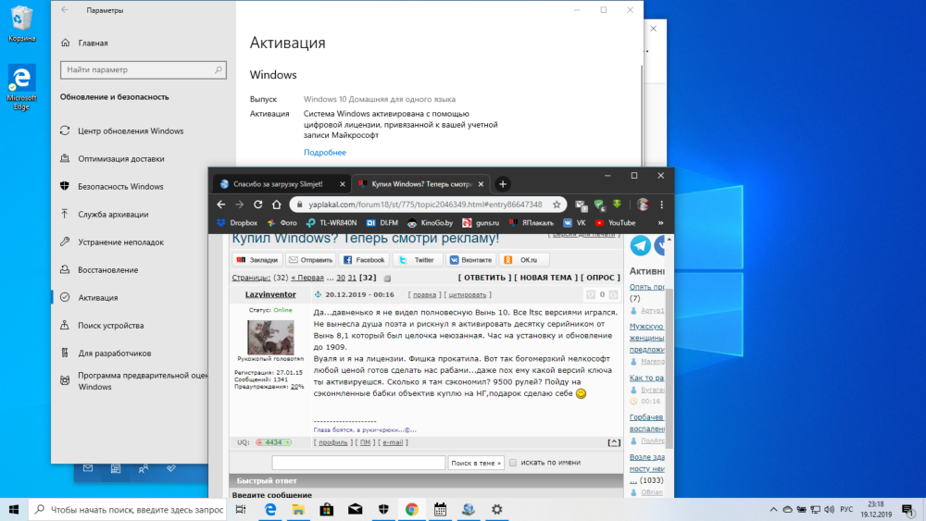926x521 pixels.
Task: Select 'Безопасность Windows' in settings
Action: pyautogui.click(x=120, y=186)
